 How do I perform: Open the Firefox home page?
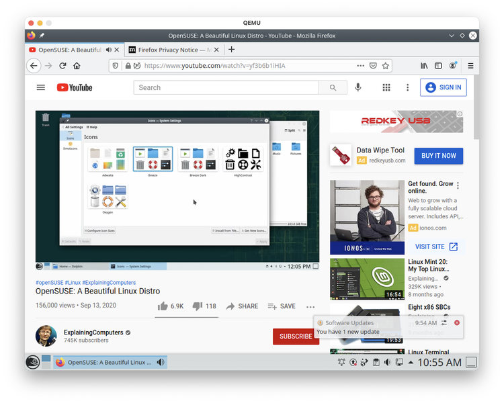[x=77, y=66]
